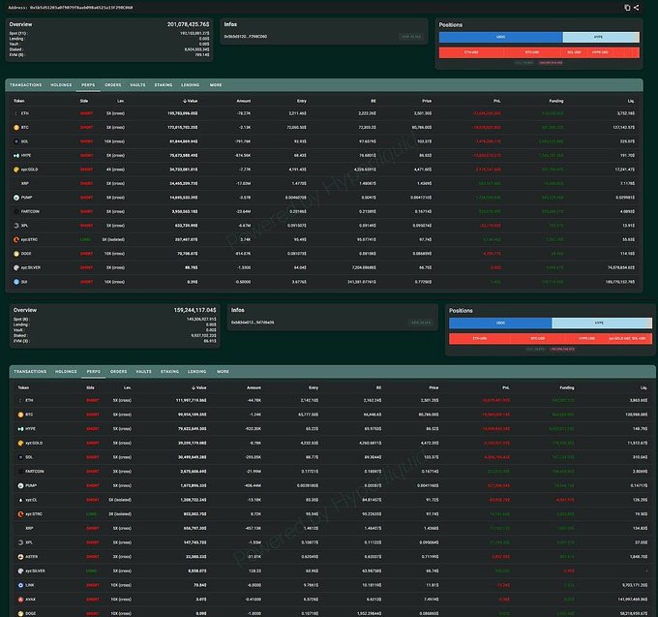Click the 10X (cross) leverage in the LINK row
The height and width of the screenshot is (617, 658).
122,585
